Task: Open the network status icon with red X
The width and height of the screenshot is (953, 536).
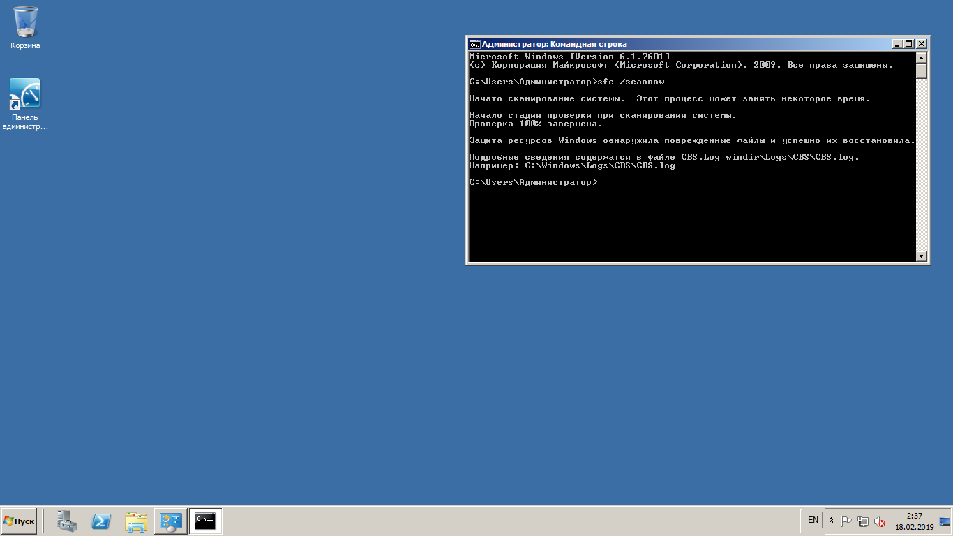Action: coord(880,521)
